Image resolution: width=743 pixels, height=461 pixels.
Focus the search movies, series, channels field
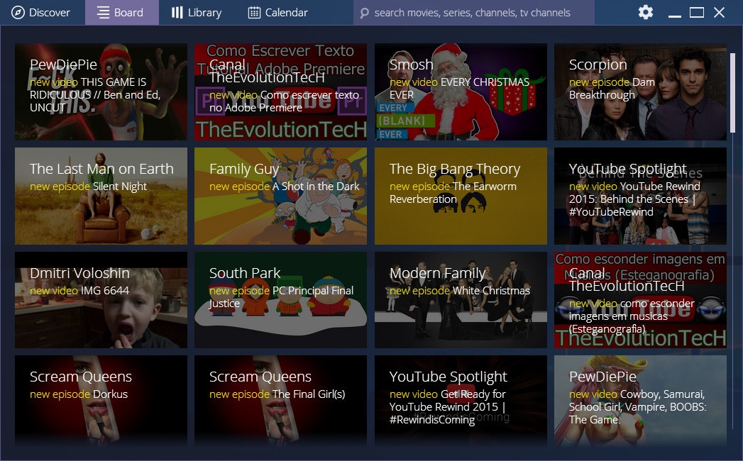474,12
